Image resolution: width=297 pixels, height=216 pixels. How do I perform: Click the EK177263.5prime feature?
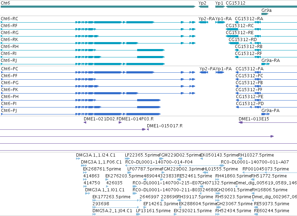(111, 197)
